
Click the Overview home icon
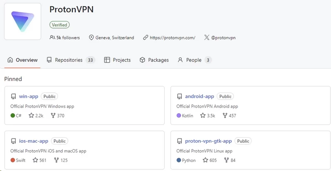(10, 60)
